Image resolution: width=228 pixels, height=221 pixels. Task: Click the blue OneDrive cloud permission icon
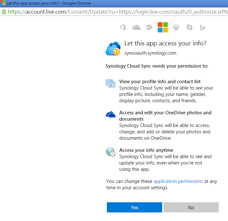pyautogui.click(x=110, y=114)
